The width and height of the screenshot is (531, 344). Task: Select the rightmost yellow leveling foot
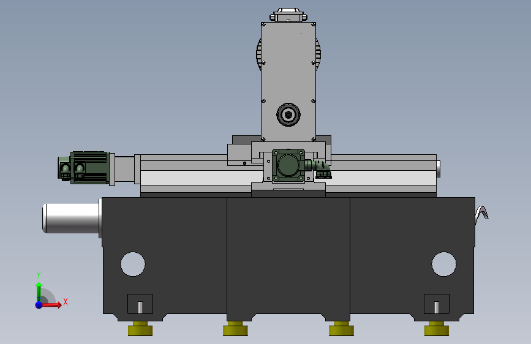pos(437,329)
